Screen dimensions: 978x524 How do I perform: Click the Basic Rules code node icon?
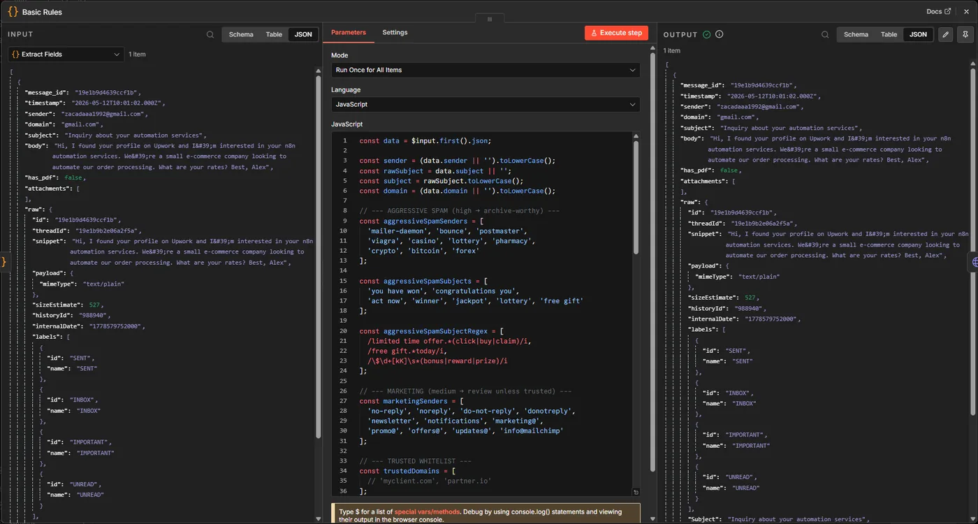[x=13, y=11]
